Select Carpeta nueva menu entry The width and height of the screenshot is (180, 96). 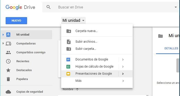click(x=97, y=31)
